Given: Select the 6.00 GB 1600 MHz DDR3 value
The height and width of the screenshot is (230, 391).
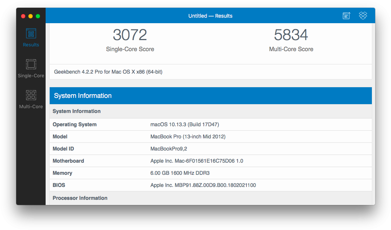Looking at the screenshot, I should pos(180,173).
